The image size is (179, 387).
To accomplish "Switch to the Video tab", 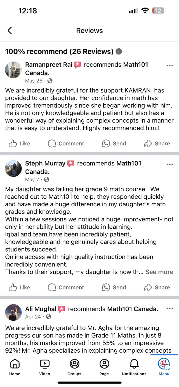I will [x=44, y=367].
